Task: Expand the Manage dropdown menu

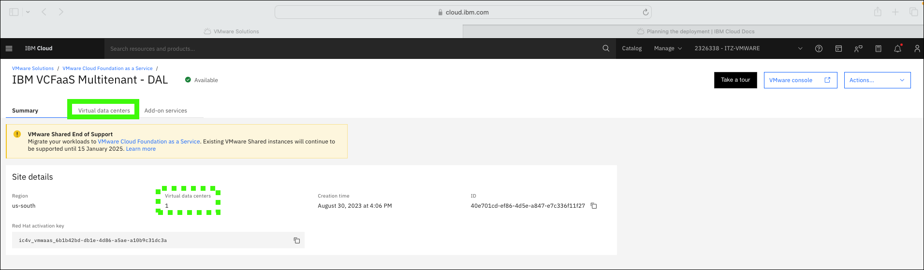Action: coord(668,48)
